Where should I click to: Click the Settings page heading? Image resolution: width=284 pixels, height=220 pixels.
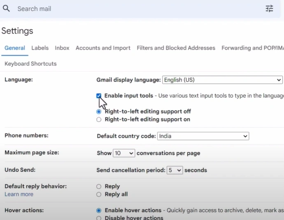tap(17, 31)
